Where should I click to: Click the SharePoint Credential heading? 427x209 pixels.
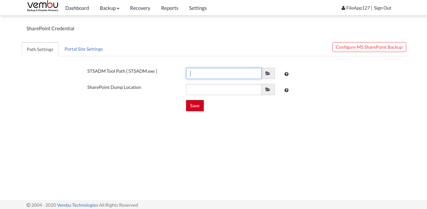(x=50, y=29)
